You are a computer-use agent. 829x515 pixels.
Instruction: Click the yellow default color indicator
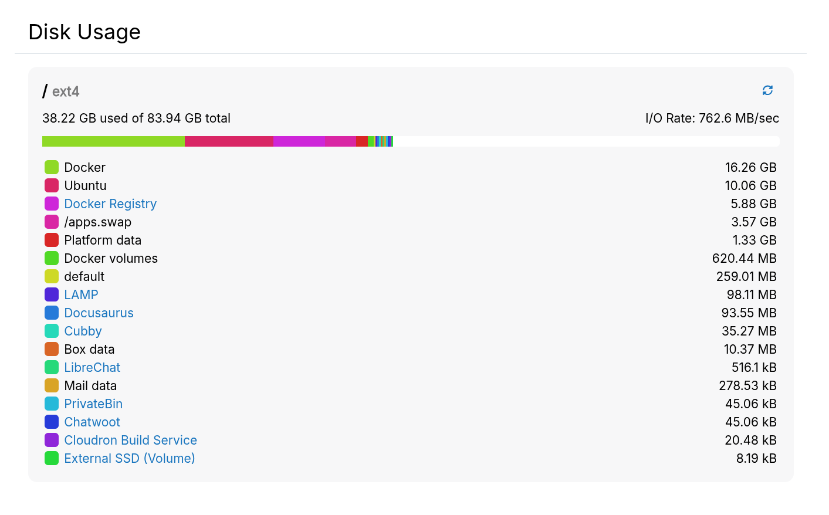point(51,276)
